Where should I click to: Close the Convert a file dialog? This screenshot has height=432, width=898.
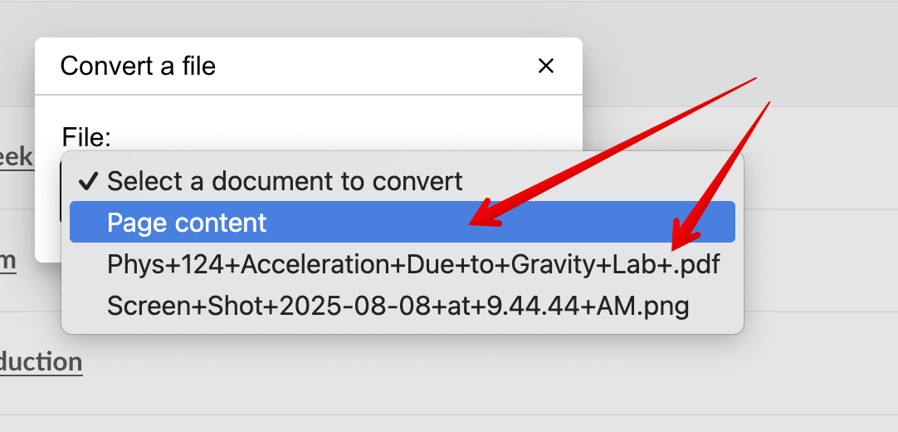(546, 66)
